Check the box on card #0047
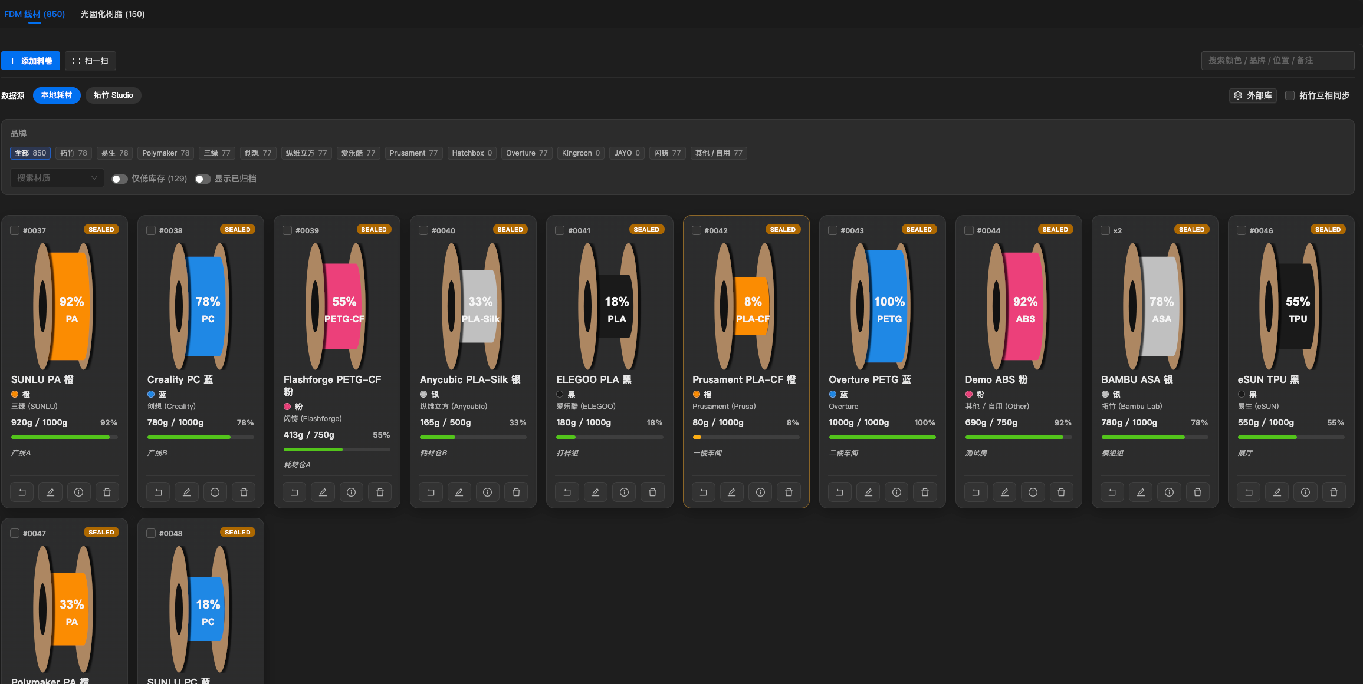This screenshot has width=1363, height=684. 15,533
